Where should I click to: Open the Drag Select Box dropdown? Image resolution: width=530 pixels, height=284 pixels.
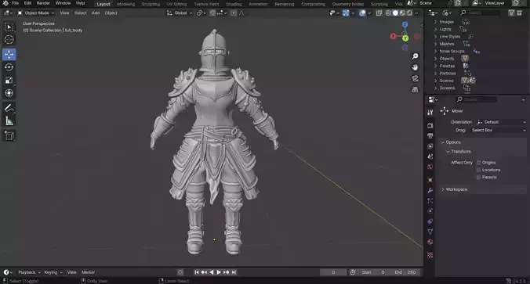(499, 130)
